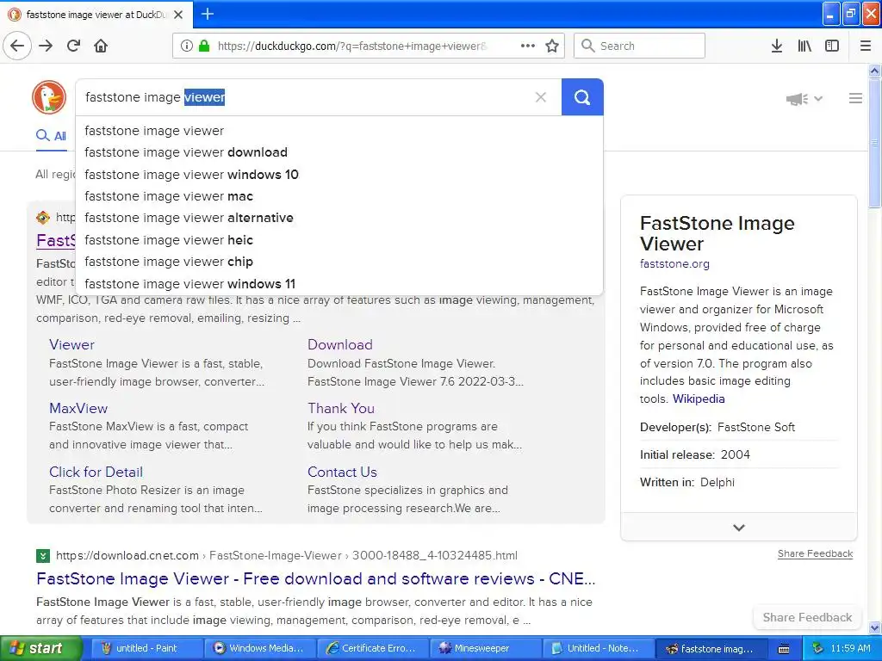Image resolution: width=882 pixels, height=661 pixels.
Task: Click scrollbar up arrow
Action: 875,71
